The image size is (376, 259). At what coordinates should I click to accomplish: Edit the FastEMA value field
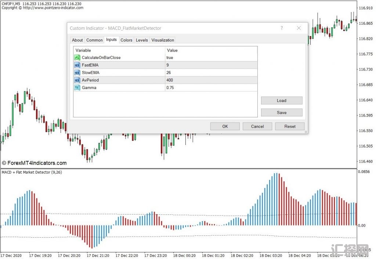click(210, 65)
